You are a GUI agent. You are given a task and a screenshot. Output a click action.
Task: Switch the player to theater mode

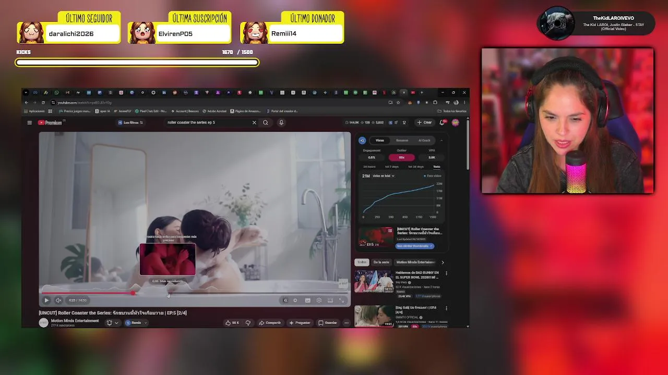tap(330, 300)
